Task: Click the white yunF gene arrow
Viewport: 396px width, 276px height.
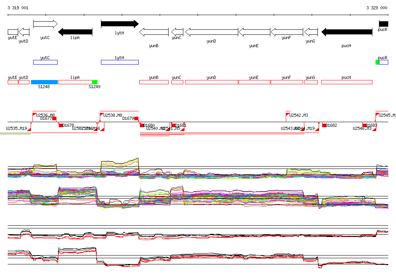Action: [287, 32]
